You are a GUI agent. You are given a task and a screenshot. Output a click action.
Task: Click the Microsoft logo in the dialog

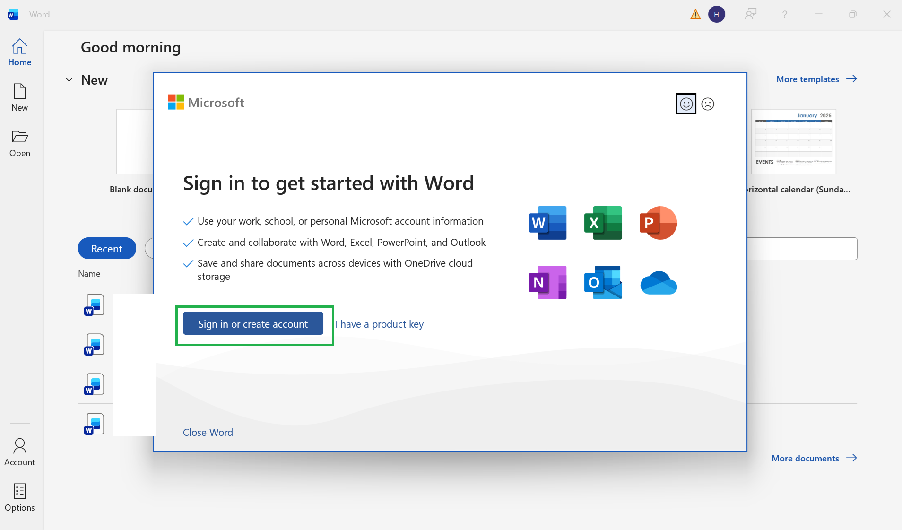tap(206, 102)
